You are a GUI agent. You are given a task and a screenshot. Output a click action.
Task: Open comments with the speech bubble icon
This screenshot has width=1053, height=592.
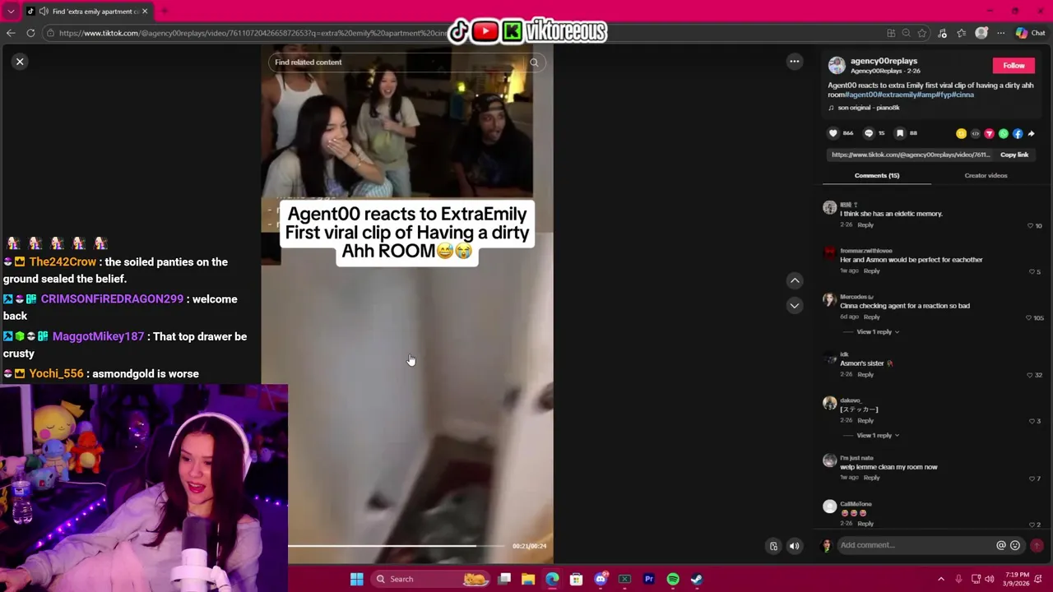pos(868,133)
